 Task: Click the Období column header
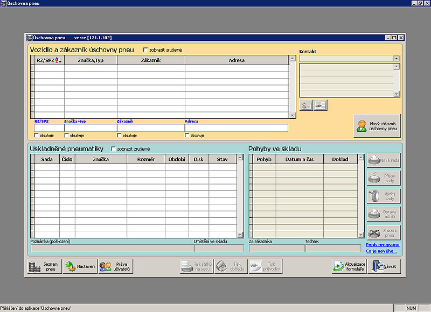coord(177,159)
